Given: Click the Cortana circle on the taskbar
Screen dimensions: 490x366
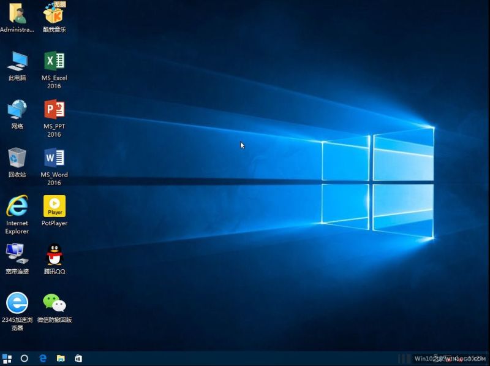Looking at the screenshot, I should [25, 358].
